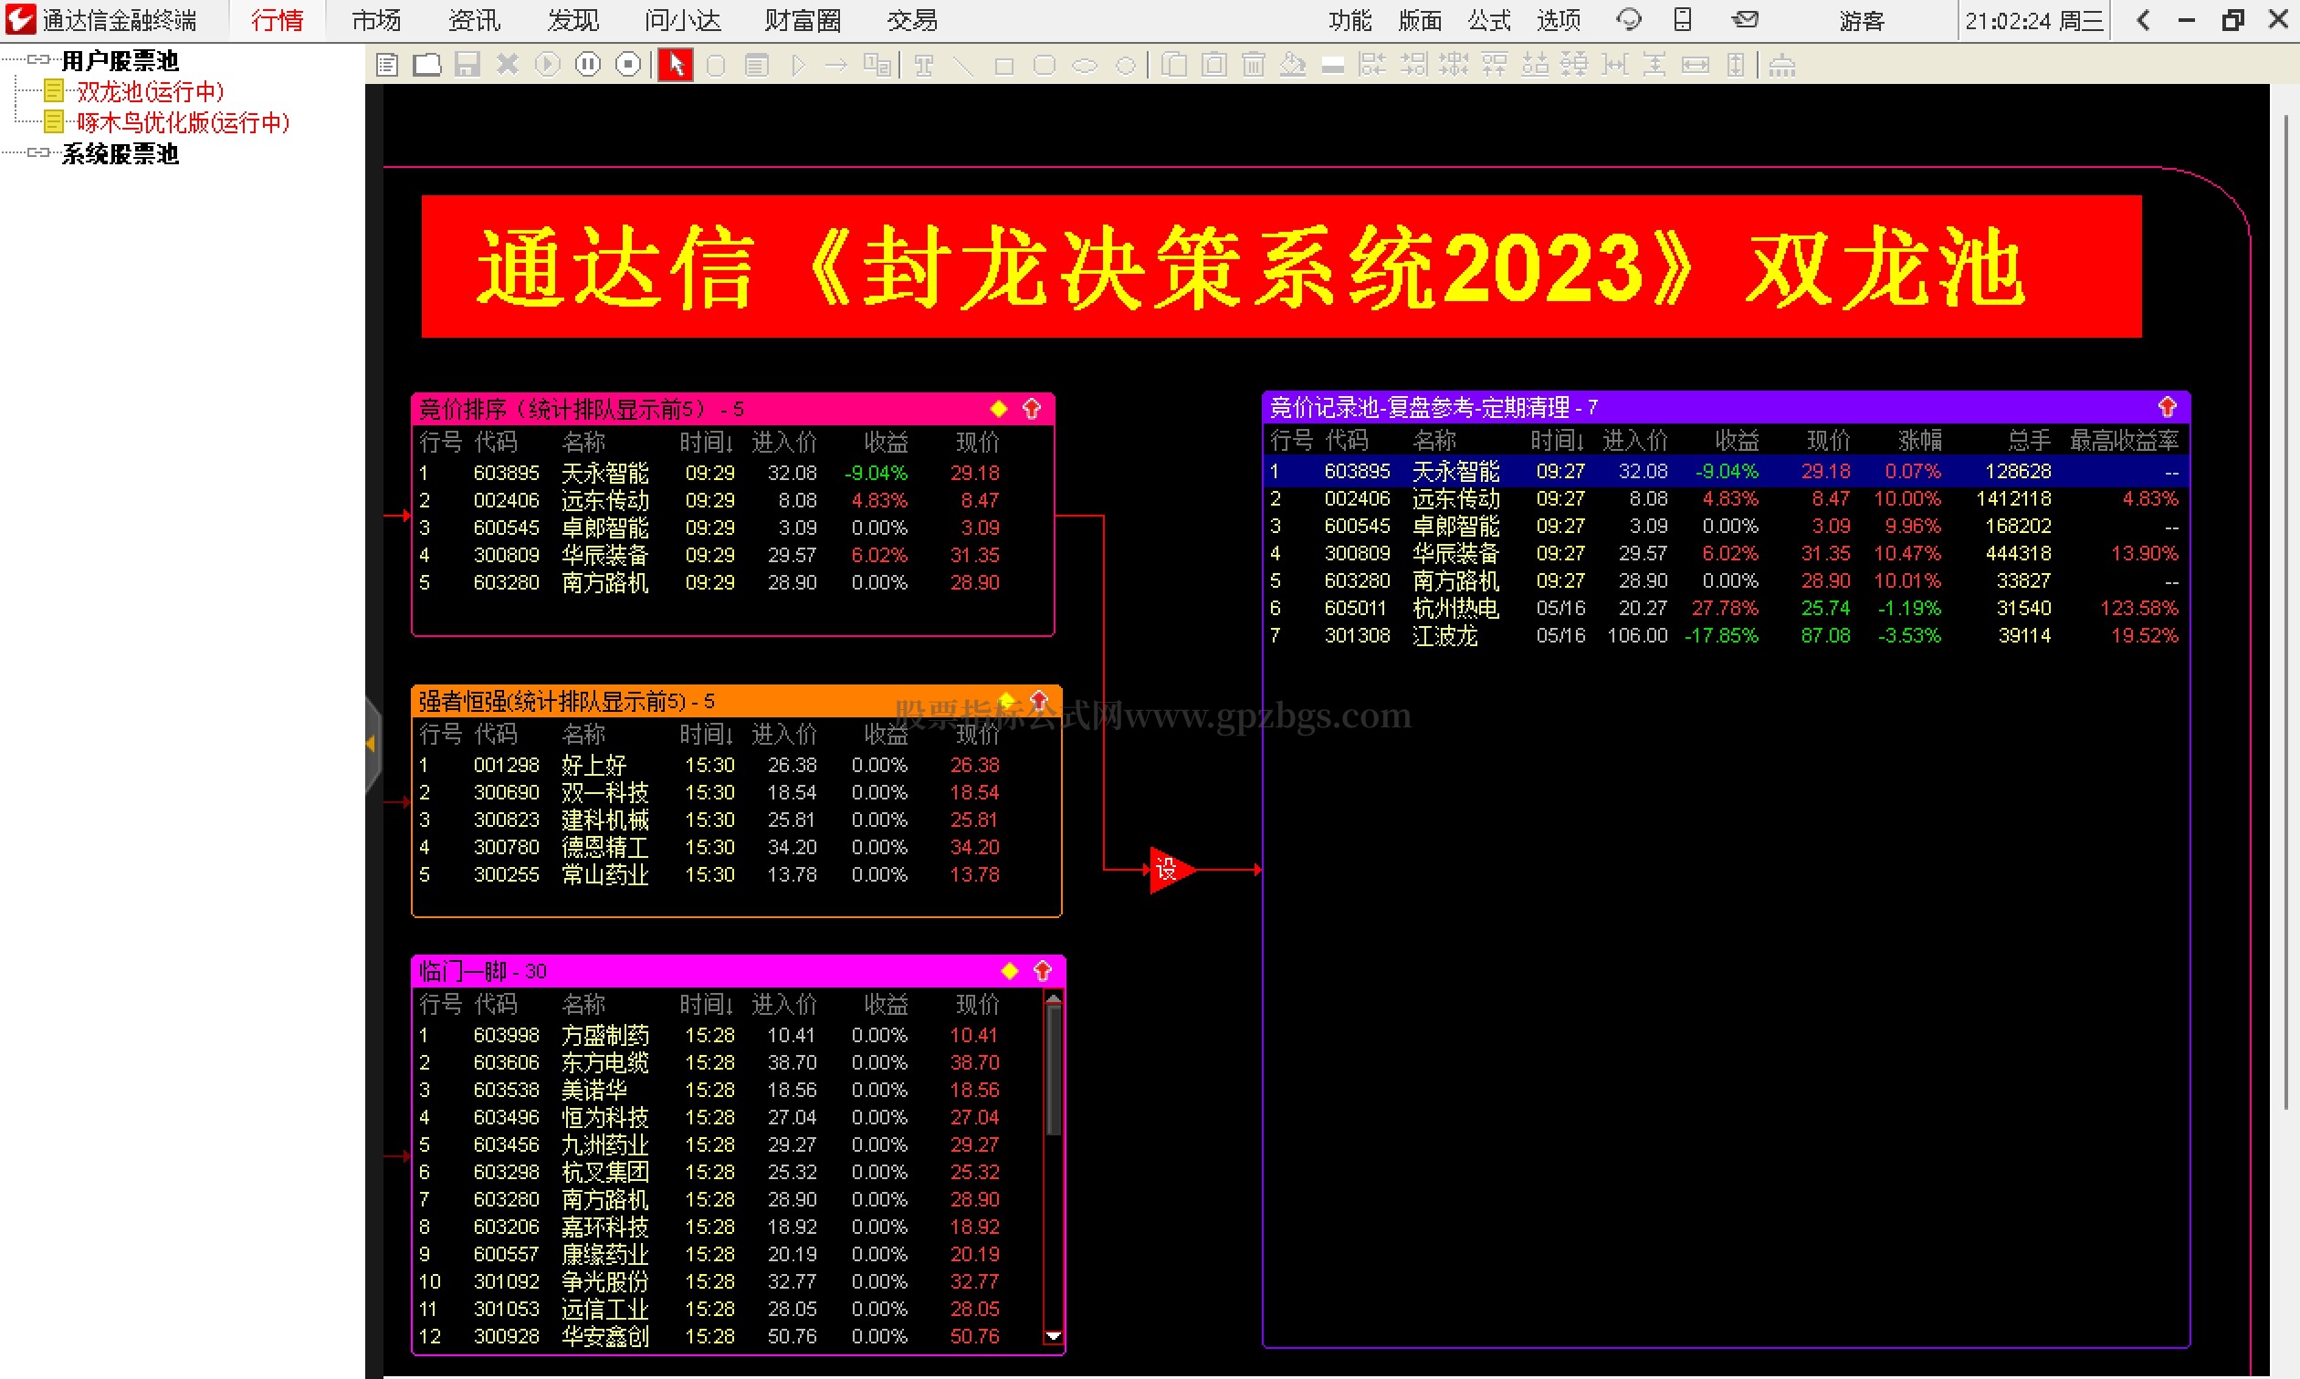This screenshot has width=2300, height=1379.
Task: Select the paint bucket fill tool
Action: (x=1293, y=65)
